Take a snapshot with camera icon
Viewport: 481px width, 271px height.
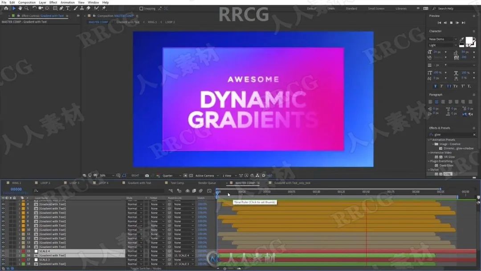pos(147,176)
